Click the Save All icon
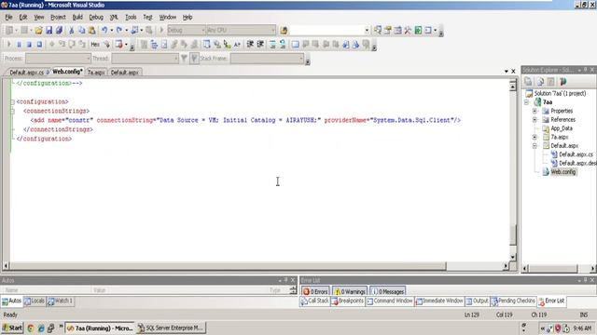The height and width of the screenshot is (335, 597). (x=59, y=31)
